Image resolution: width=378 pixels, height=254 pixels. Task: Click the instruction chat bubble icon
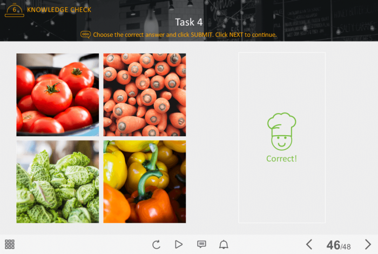pos(85,35)
